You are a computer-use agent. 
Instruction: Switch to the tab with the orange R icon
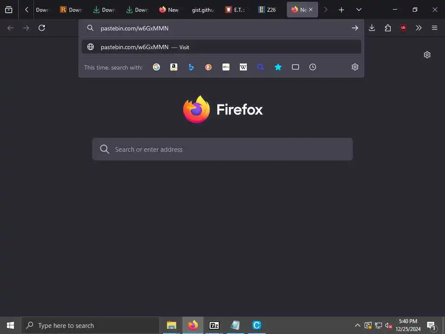coord(71,10)
